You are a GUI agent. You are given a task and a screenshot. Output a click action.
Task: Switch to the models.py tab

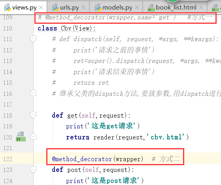[x=116, y=7]
